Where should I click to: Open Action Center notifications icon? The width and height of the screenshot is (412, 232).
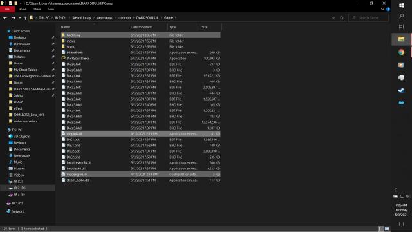point(401,224)
